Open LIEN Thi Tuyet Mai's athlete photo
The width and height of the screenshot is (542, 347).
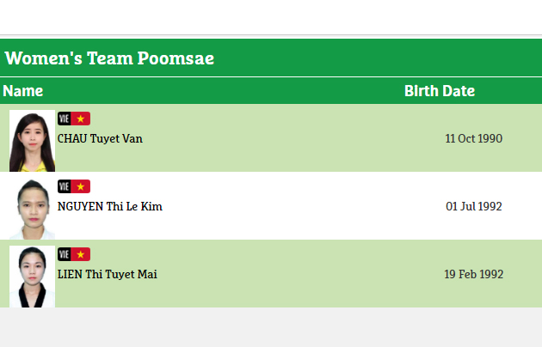(x=32, y=277)
